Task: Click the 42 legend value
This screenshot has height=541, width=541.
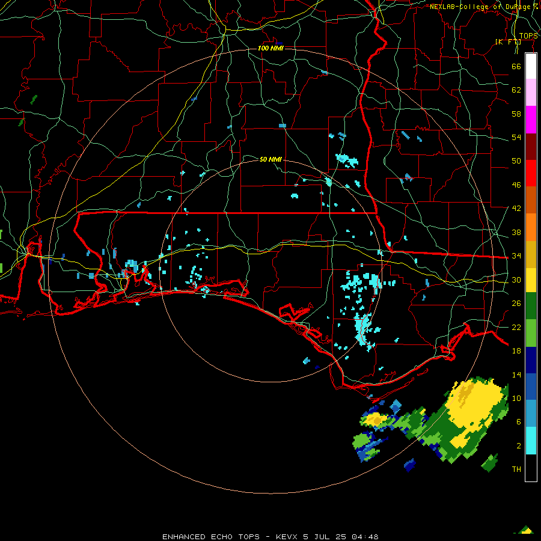Action: pyautogui.click(x=516, y=209)
